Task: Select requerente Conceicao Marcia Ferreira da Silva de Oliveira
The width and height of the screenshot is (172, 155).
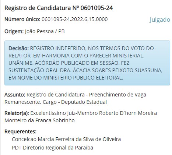Action: click(66, 139)
